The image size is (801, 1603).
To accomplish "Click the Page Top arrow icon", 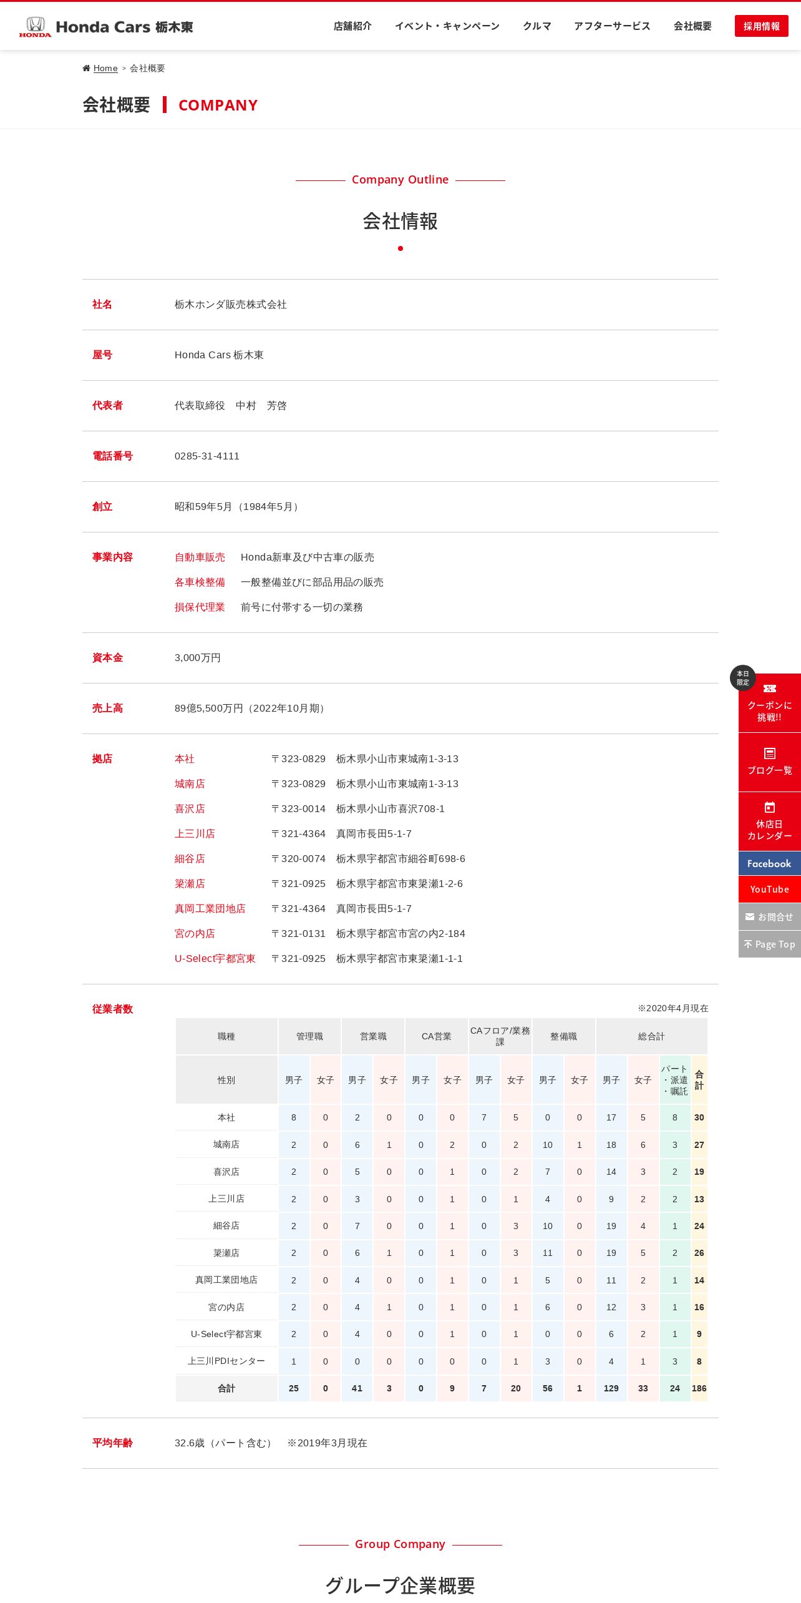I will click(x=748, y=944).
